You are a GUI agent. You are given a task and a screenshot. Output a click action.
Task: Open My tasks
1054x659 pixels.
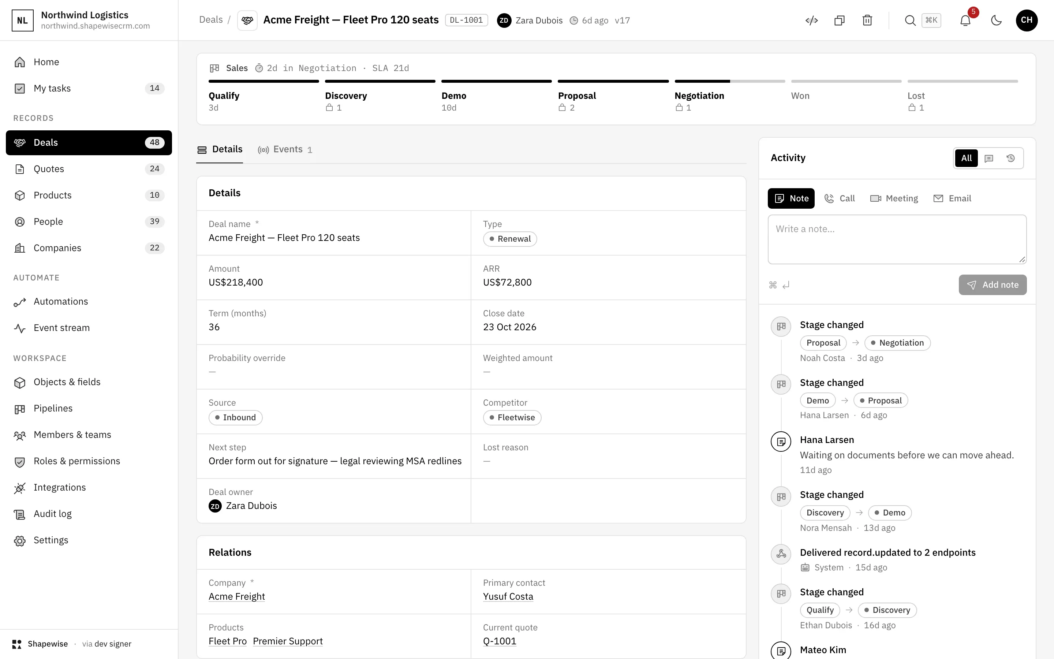(x=89, y=89)
